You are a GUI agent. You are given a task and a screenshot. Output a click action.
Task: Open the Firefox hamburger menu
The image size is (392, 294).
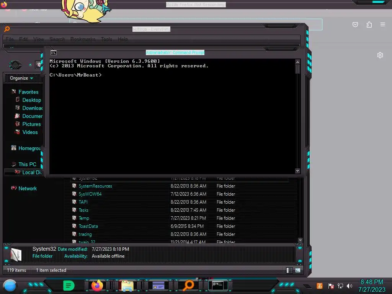pos(383,24)
